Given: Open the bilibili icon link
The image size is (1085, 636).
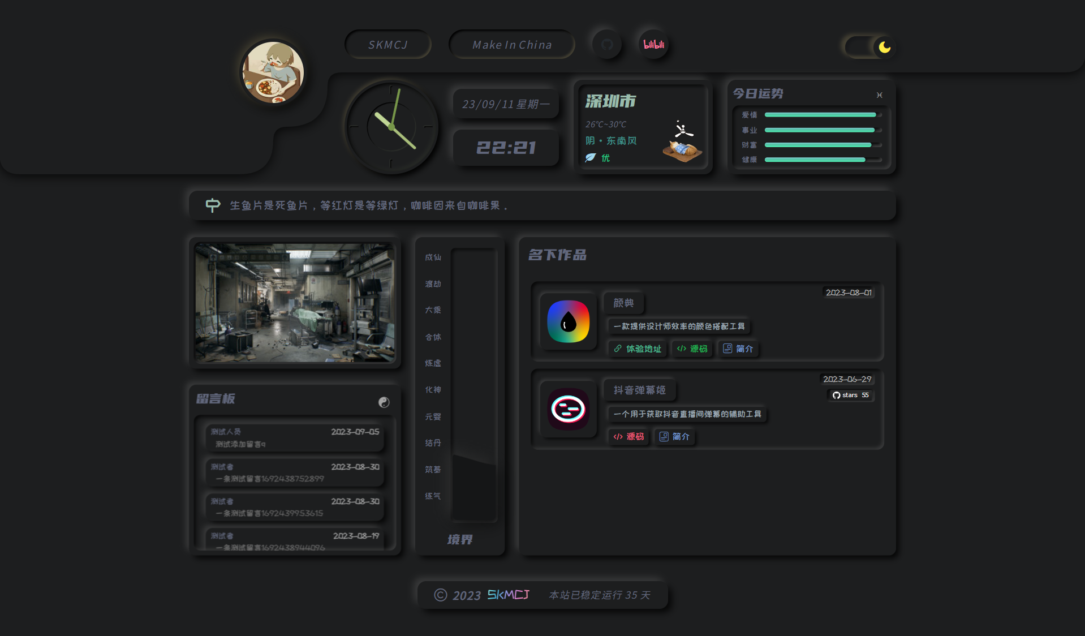Looking at the screenshot, I should 654,44.
